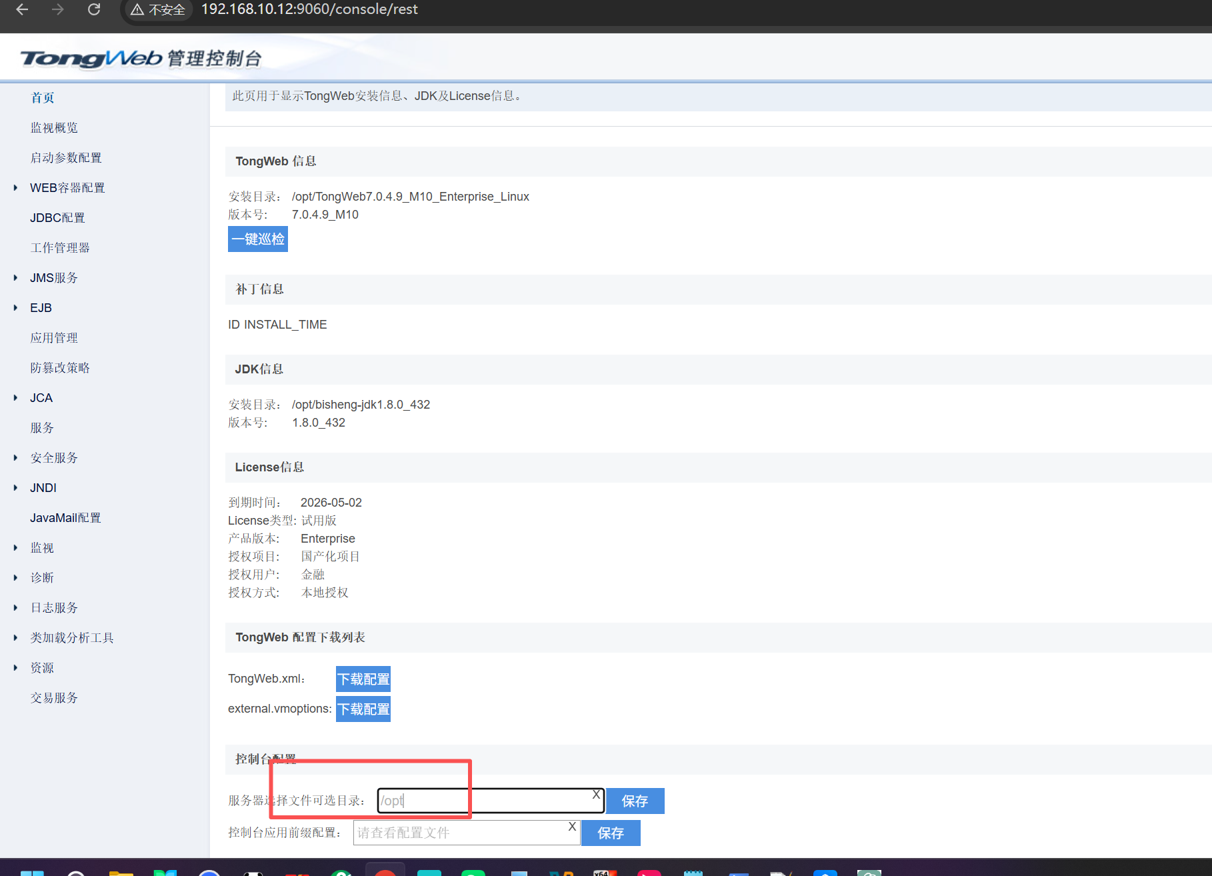Click the 产品版本 value Enterprise
Viewport: 1212px width, 876px height.
[x=328, y=539]
